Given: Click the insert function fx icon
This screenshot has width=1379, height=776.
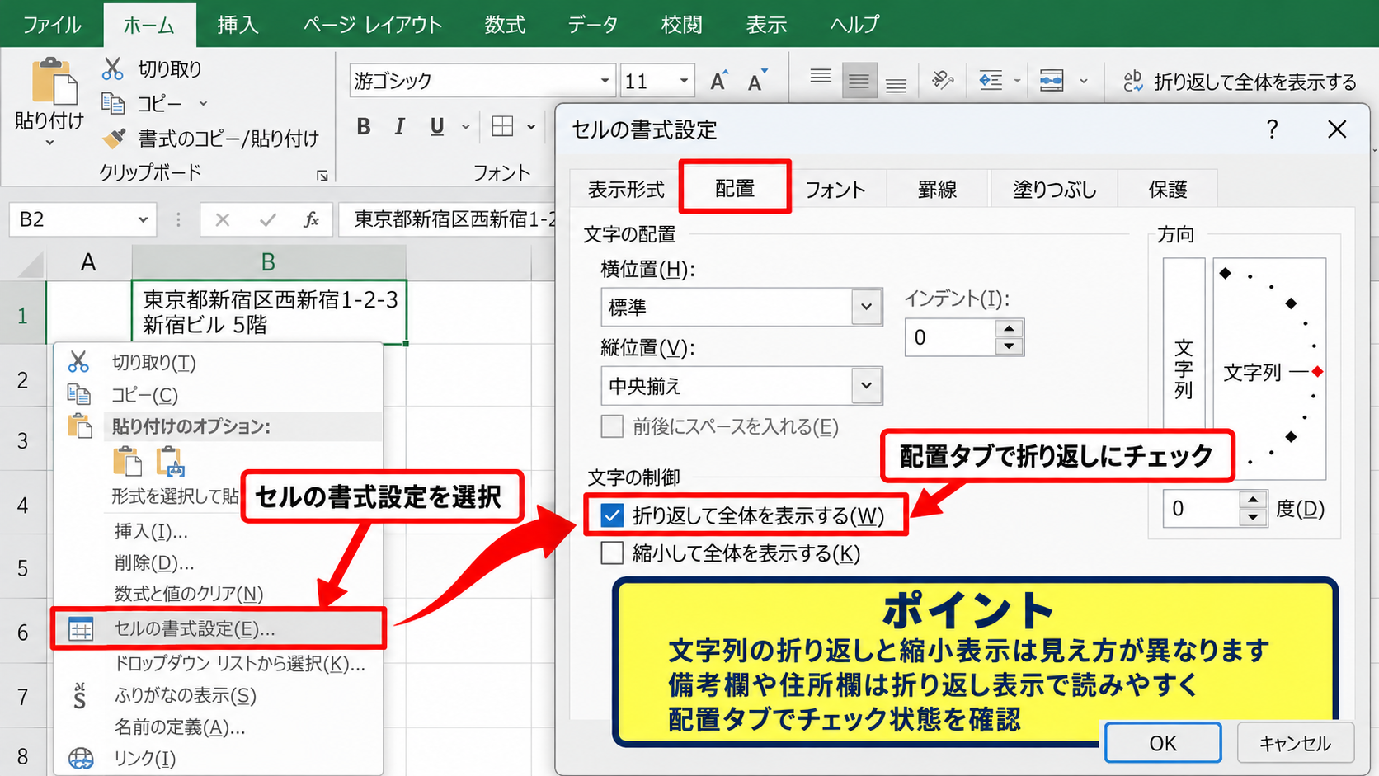Looking at the screenshot, I should [311, 219].
